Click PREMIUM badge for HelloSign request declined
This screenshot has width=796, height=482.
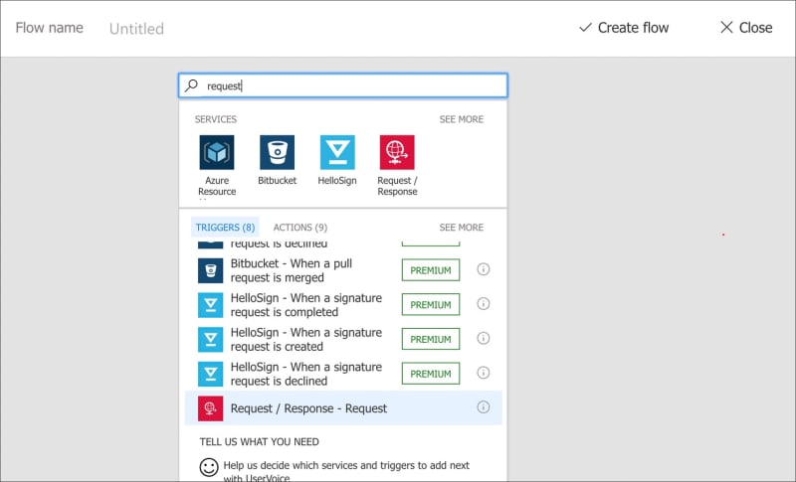[x=431, y=374]
